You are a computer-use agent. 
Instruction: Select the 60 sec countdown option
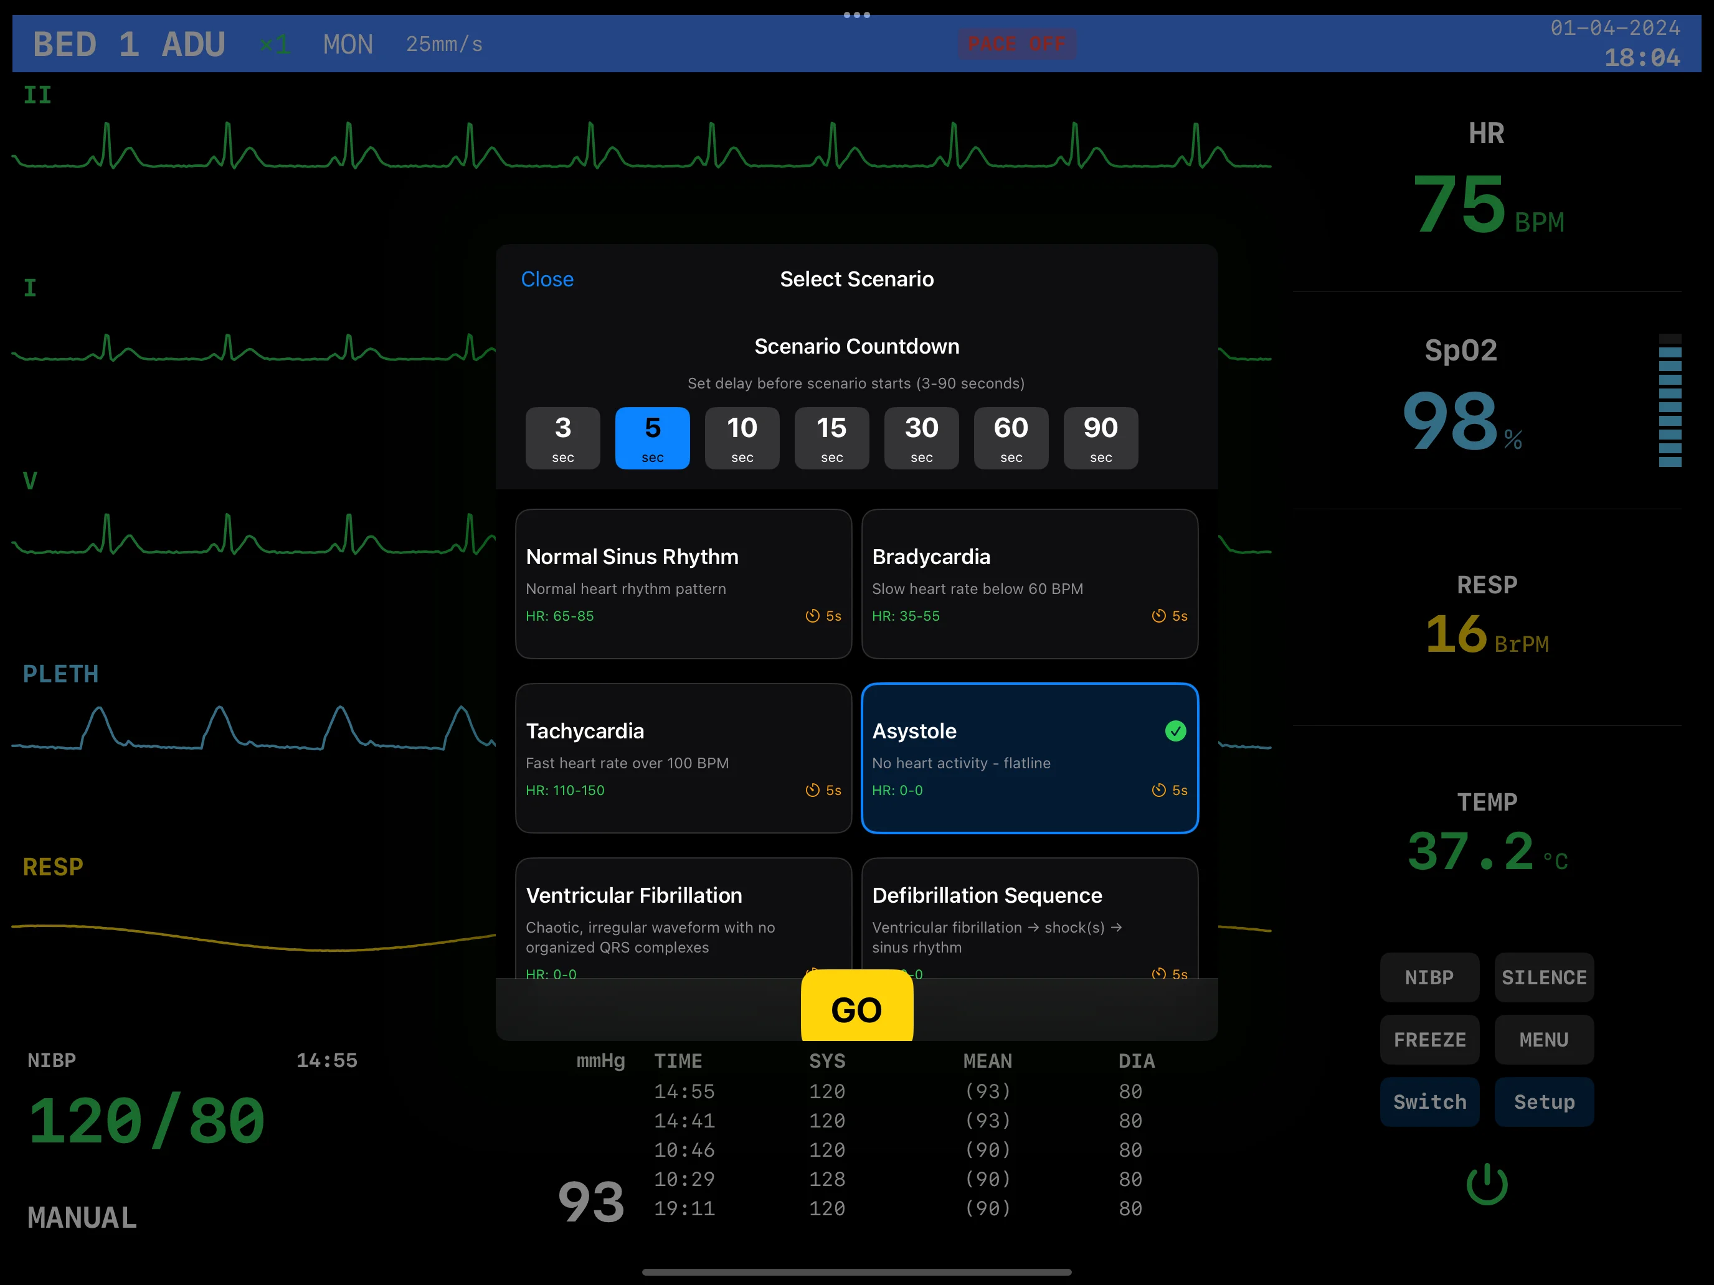(x=1011, y=438)
